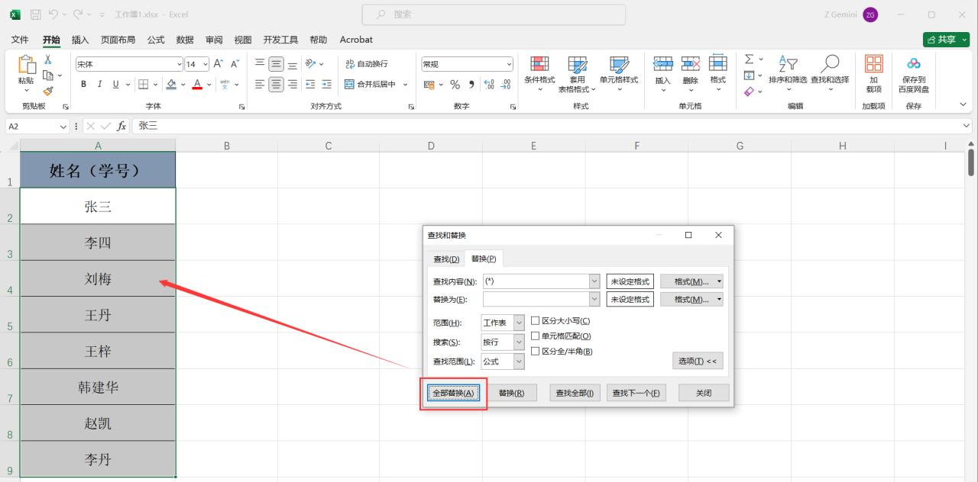The image size is (978, 482).
Task: Open Sort and Filter (排序和筛选)
Action: (788, 74)
